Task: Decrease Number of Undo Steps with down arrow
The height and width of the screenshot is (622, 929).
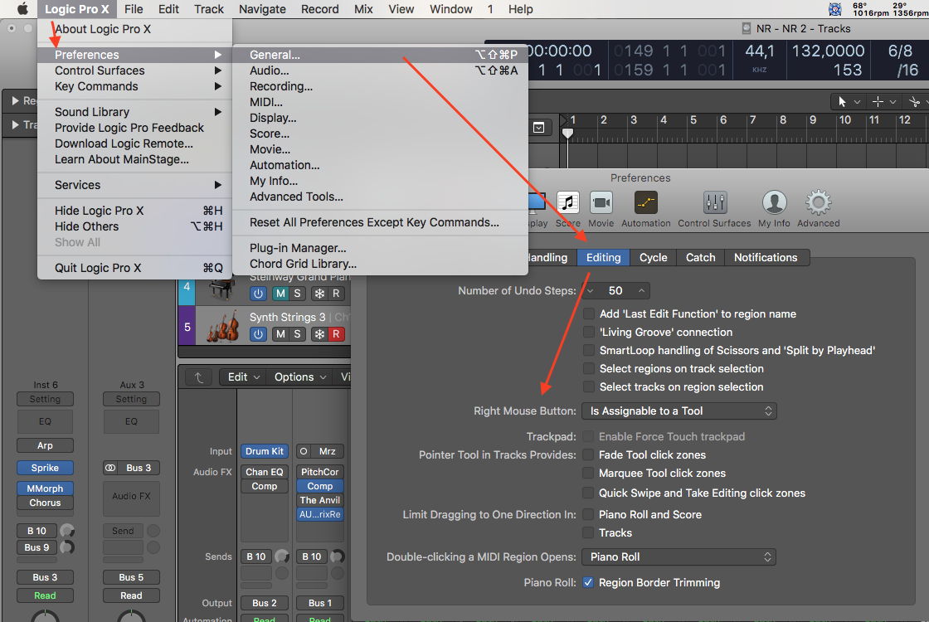Action: click(590, 291)
